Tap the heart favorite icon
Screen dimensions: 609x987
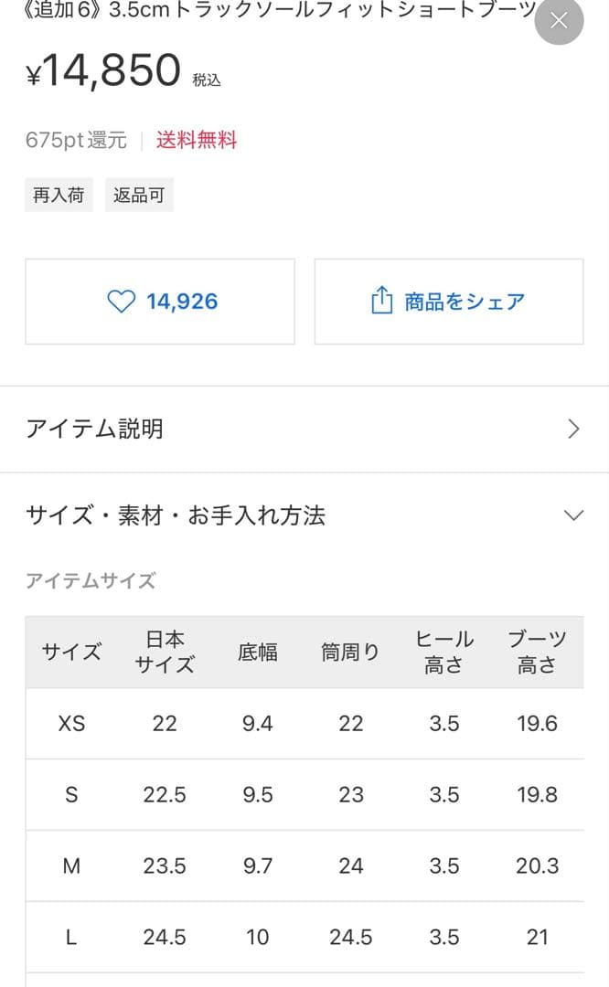tap(123, 302)
